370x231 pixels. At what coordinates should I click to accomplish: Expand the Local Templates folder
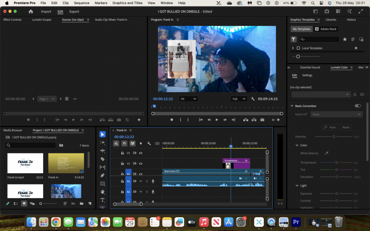tap(293, 48)
